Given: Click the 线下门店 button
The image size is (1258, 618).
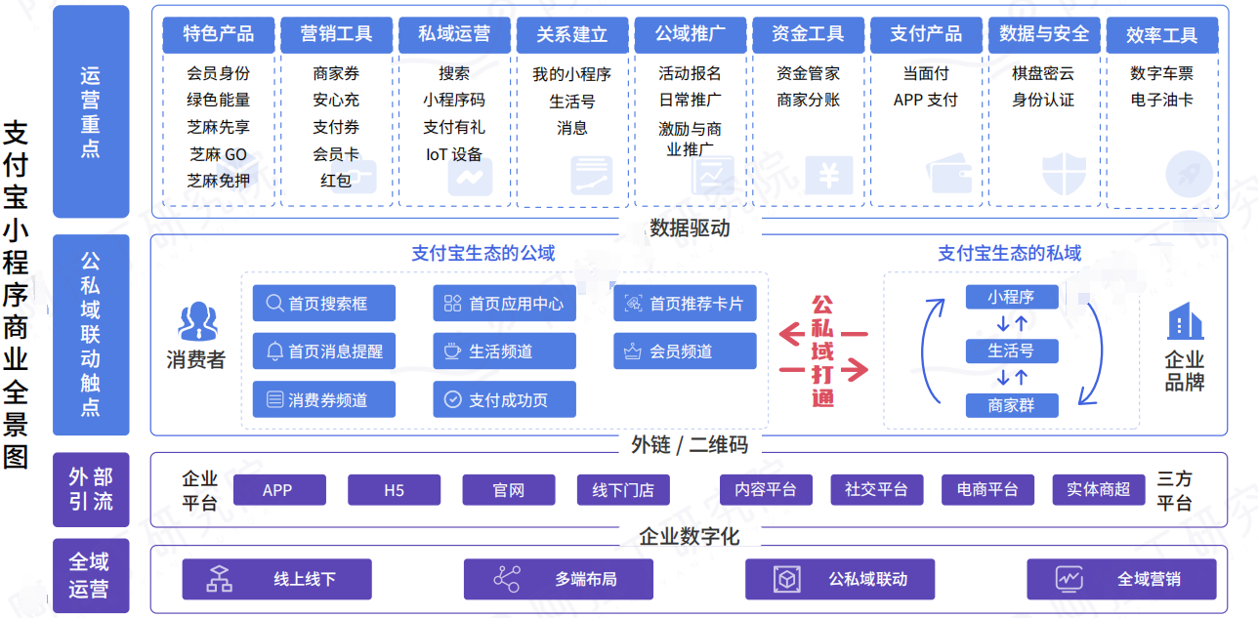Looking at the screenshot, I should click(623, 490).
